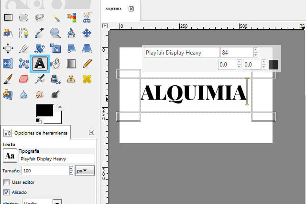Click the Aa typography font button
The image size is (306, 204).
point(9,156)
